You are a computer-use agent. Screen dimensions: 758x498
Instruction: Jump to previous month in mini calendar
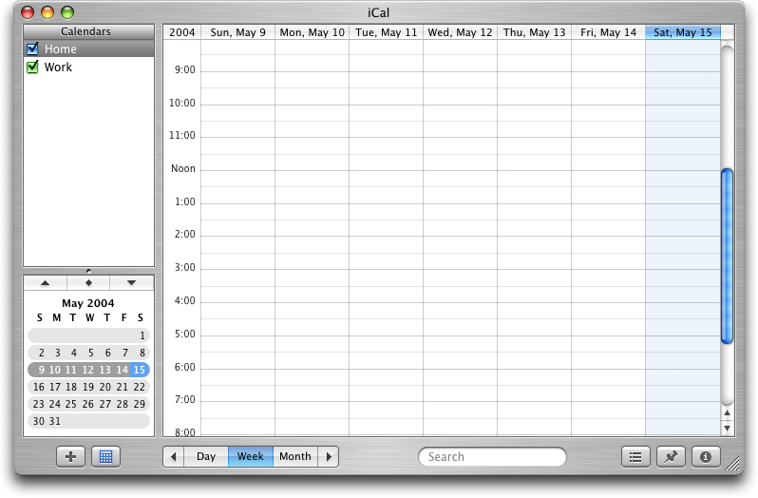pos(45,283)
